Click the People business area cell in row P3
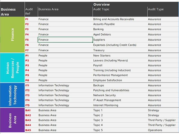The image size is (179, 134). [65, 66]
